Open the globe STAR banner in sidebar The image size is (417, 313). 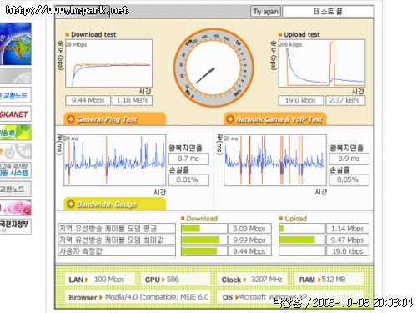[x=15, y=44]
